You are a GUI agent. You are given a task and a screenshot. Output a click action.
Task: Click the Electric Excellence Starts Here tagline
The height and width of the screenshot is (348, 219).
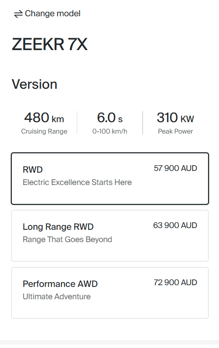pyautogui.click(x=77, y=182)
